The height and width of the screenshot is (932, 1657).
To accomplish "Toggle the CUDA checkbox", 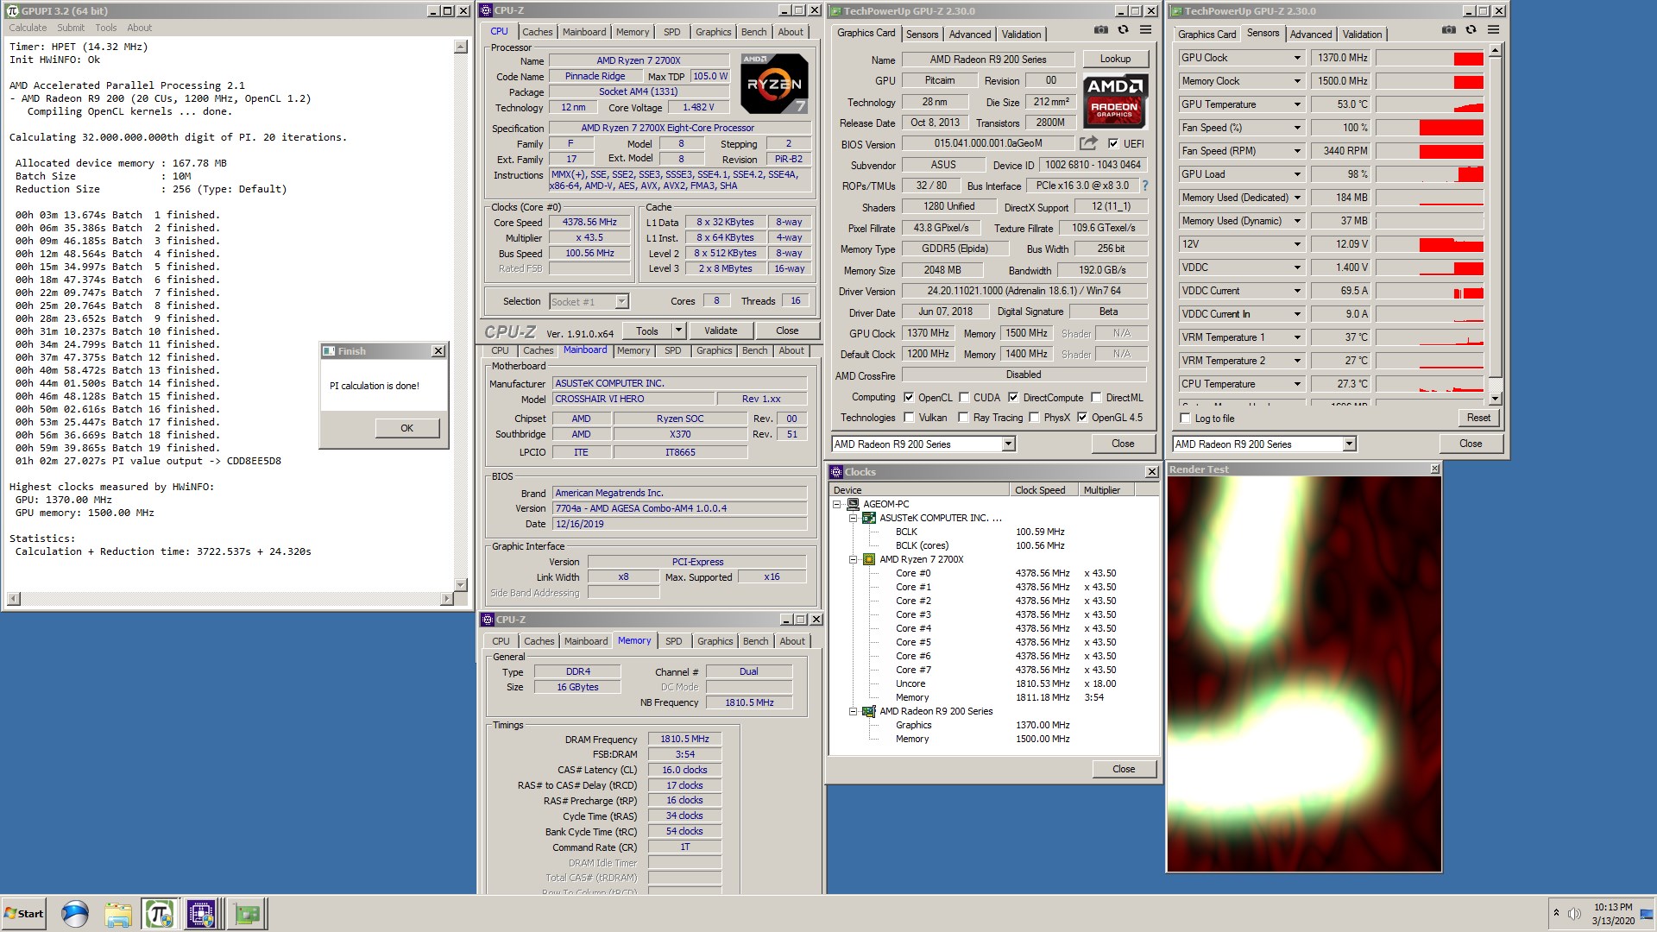I will pos(964,398).
